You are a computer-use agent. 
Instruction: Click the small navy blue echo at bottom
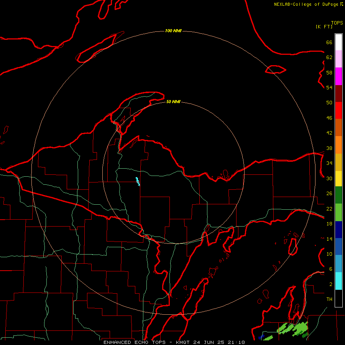(x=261, y=337)
